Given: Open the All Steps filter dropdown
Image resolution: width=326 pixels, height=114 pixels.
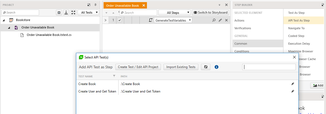Looking at the screenshot, I should (175, 12).
